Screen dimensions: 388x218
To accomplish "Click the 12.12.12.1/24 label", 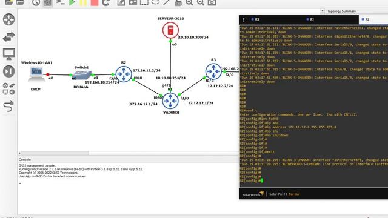I will coord(201,103).
